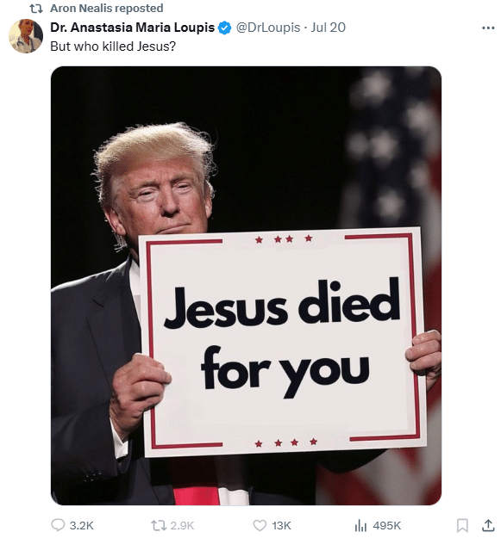Screen dimensions: 501x538
Task: Click the tweet text 'But who killed Jesus?'
Action: 113,46
